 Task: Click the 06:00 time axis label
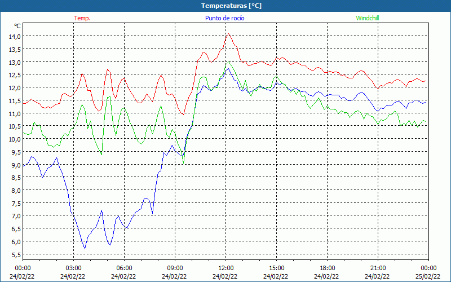point(124,268)
